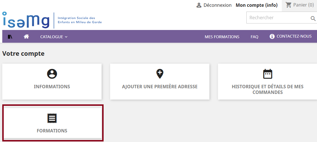Viewport: 317px width, 142px height.
Task: Open Ajouter une première adresse
Action: tap(160, 87)
